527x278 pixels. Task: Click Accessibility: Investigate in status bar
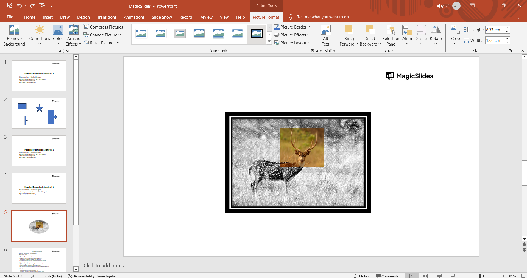[91, 276]
